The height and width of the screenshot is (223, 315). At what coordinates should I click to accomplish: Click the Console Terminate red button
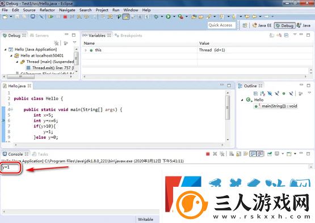(208, 154)
